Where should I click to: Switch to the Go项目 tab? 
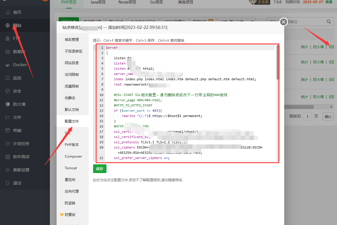click(156, 2)
